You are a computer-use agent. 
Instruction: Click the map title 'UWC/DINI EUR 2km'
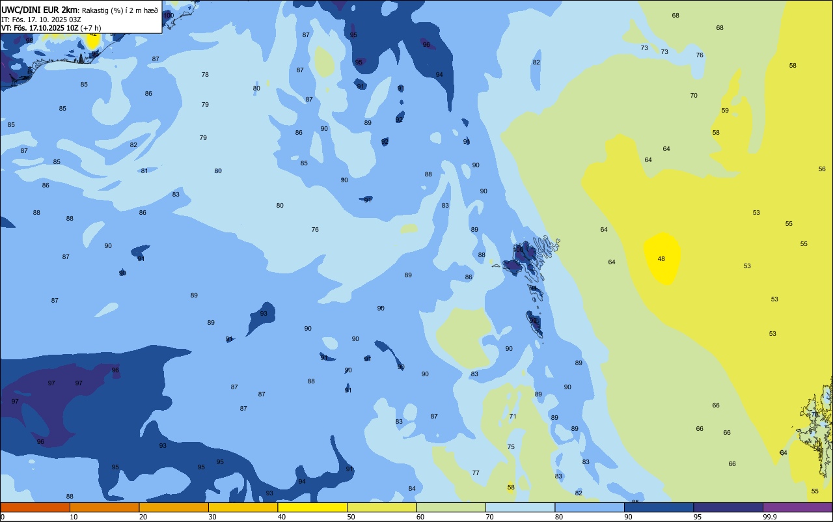point(39,10)
